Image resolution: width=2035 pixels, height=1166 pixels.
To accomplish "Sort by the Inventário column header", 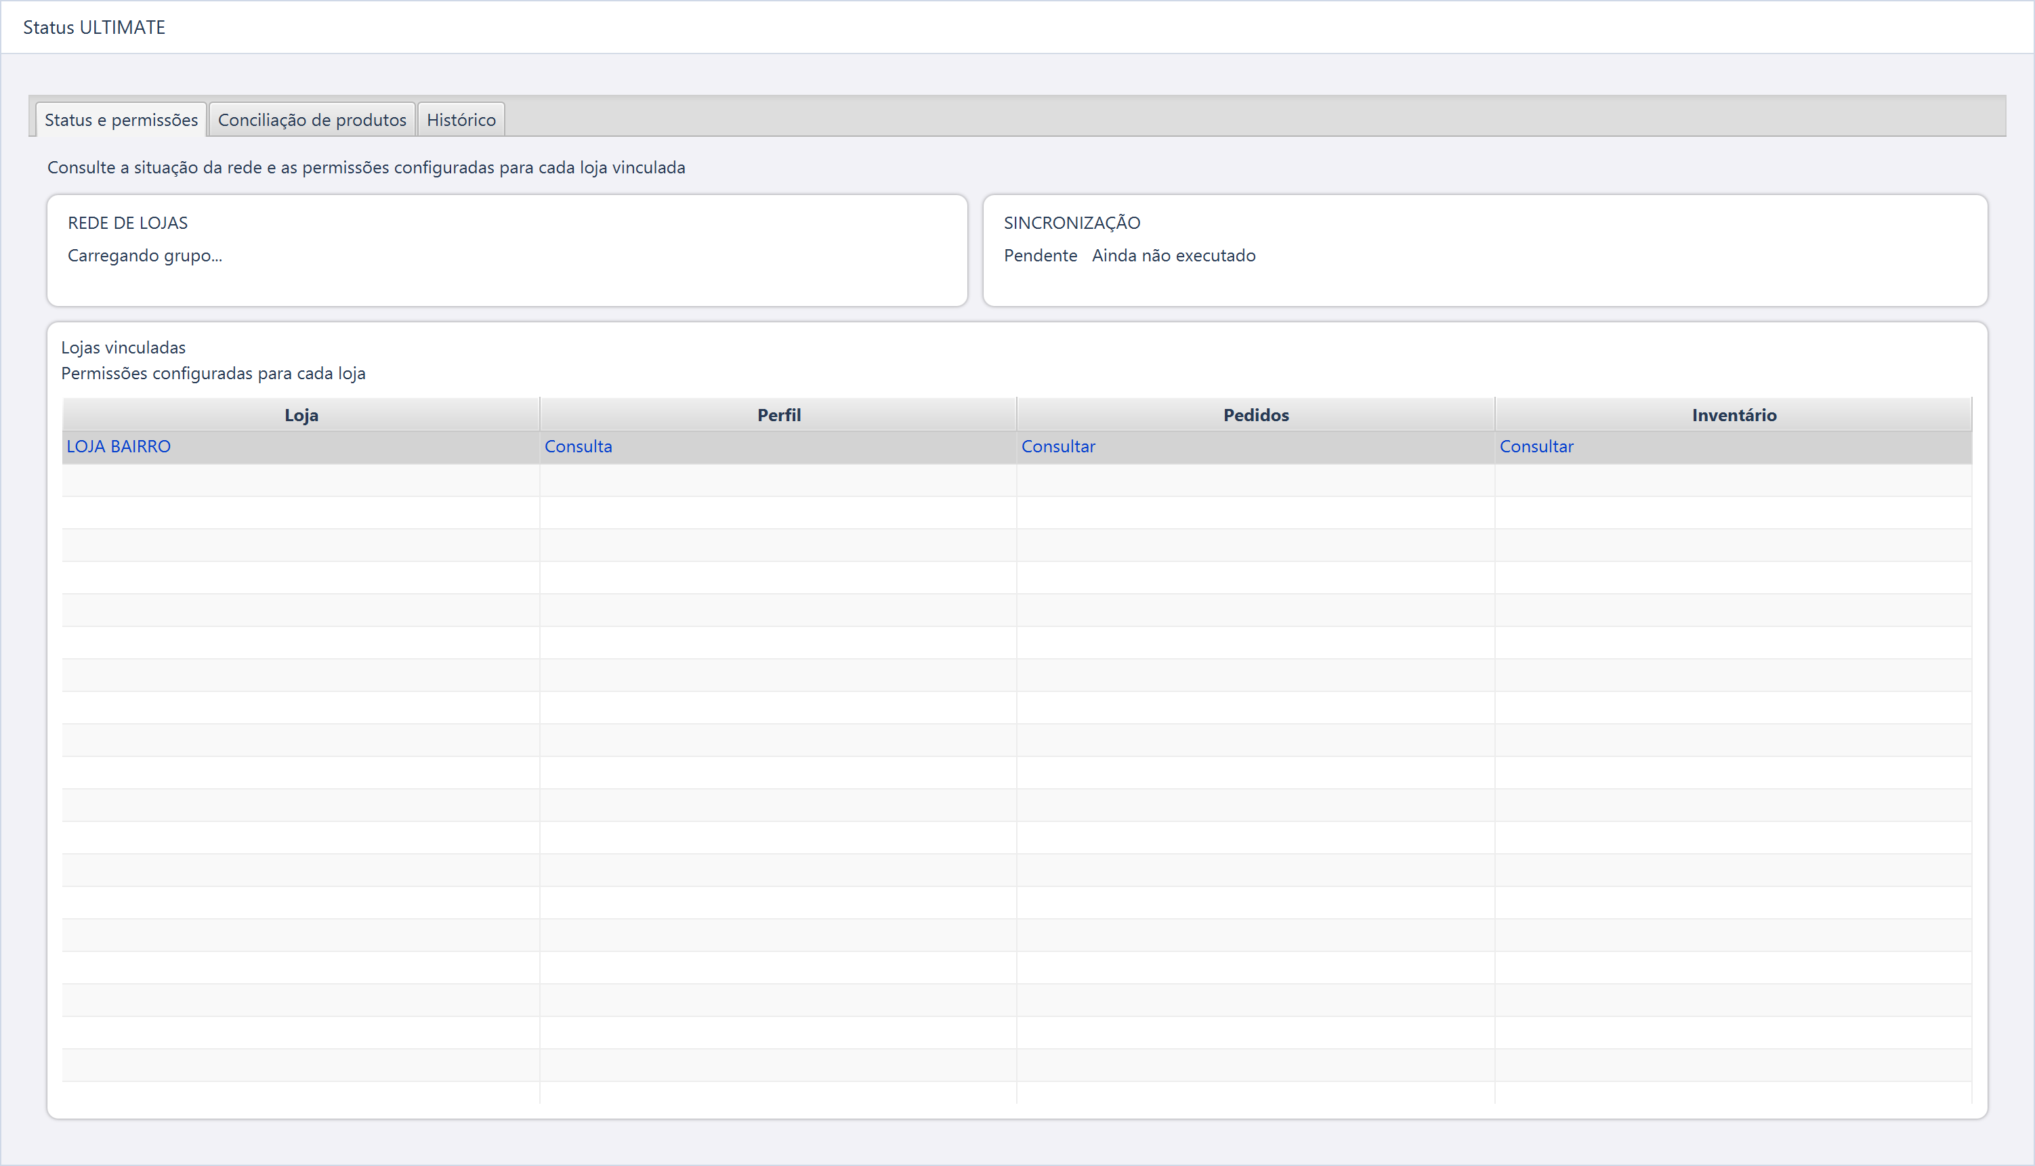I will tap(1734, 415).
